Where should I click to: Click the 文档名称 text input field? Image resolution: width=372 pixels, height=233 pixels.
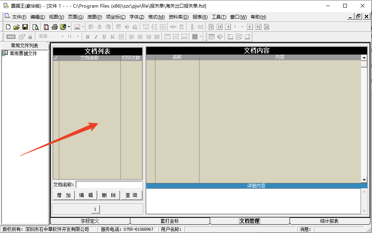109,185
